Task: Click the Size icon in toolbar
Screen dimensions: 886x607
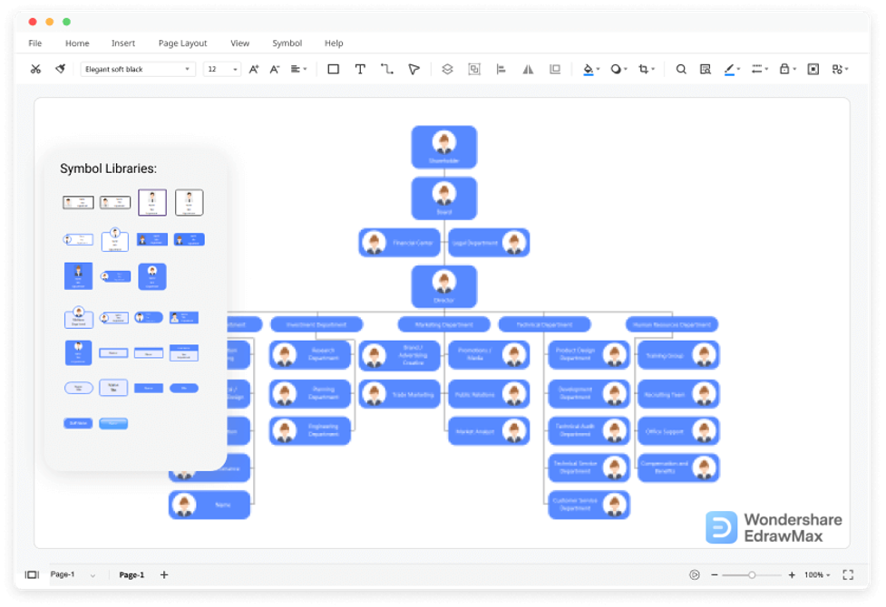Action: 555,69
